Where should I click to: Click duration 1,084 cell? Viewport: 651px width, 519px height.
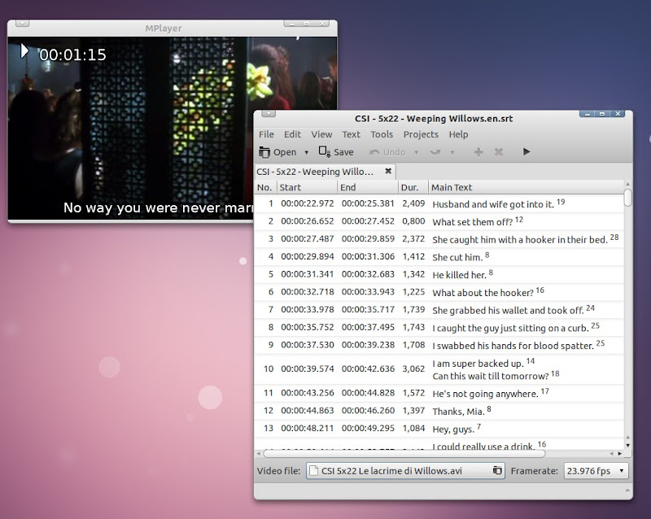tap(413, 428)
